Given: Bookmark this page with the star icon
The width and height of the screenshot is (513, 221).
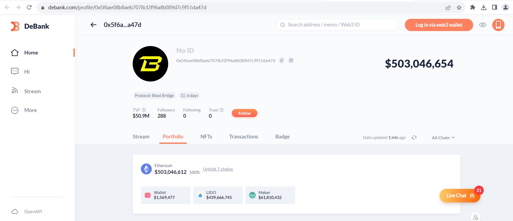Looking at the screenshot, I should (x=459, y=8).
